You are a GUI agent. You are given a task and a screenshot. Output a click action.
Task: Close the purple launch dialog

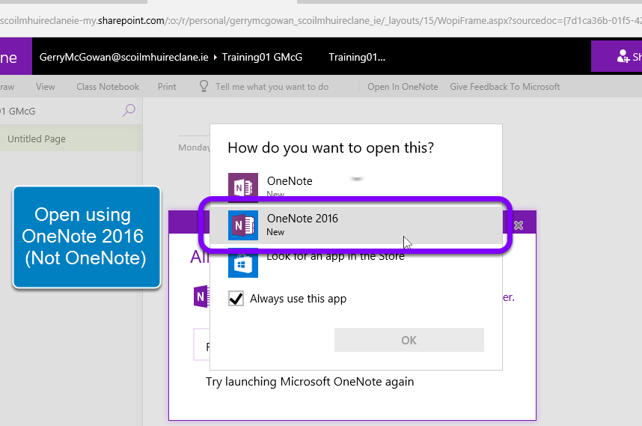tap(519, 225)
